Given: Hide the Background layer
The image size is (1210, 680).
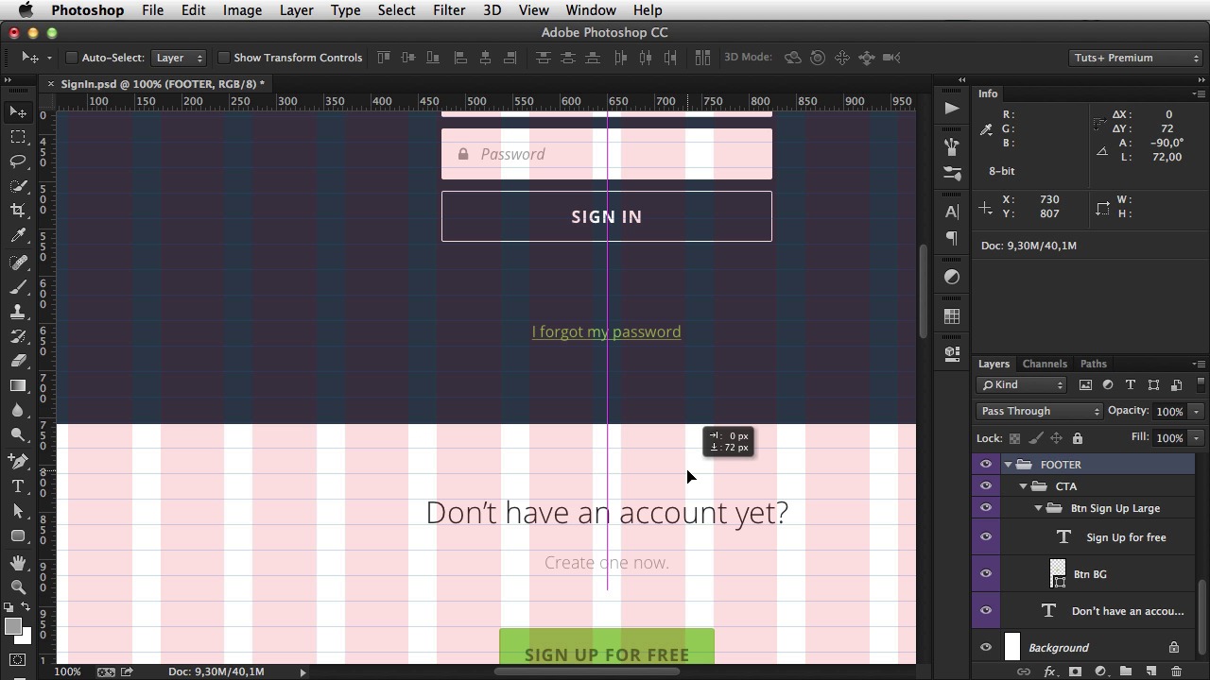Looking at the screenshot, I should pyautogui.click(x=986, y=648).
